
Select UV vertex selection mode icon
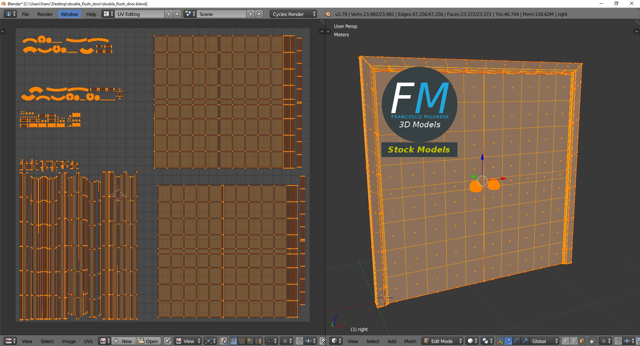233,341
